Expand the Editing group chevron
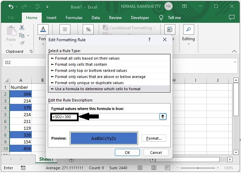 [x=189, y=44]
